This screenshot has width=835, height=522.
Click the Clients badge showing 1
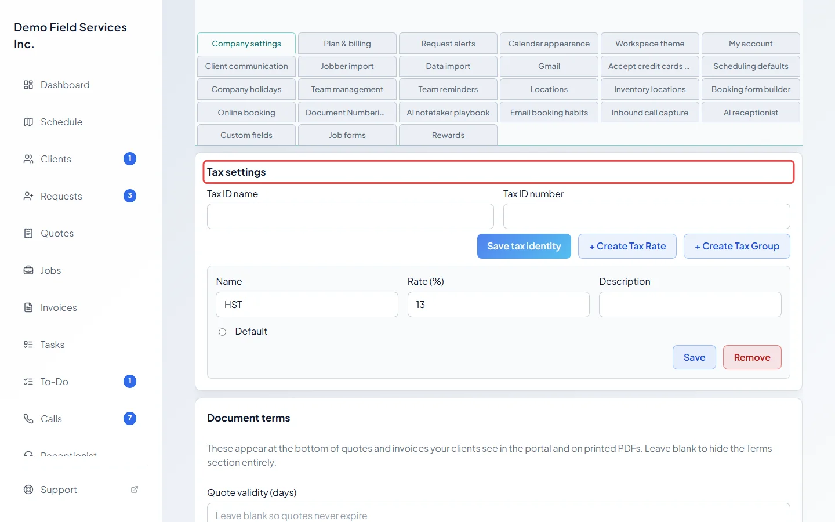point(130,158)
